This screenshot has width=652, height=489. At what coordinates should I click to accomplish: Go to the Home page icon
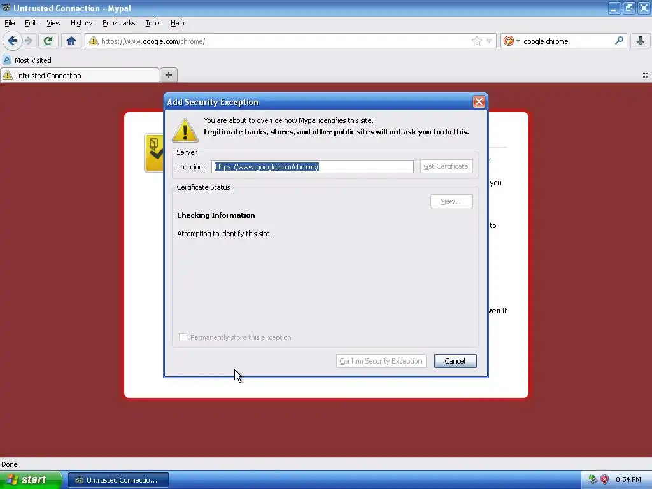(x=71, y=41)
